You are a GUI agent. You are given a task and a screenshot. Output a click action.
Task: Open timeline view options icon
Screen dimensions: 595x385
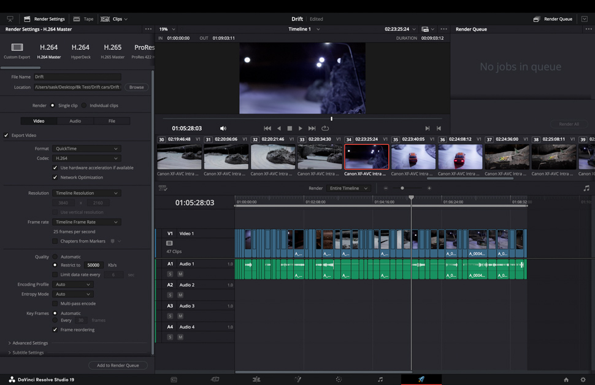(163, 189)
